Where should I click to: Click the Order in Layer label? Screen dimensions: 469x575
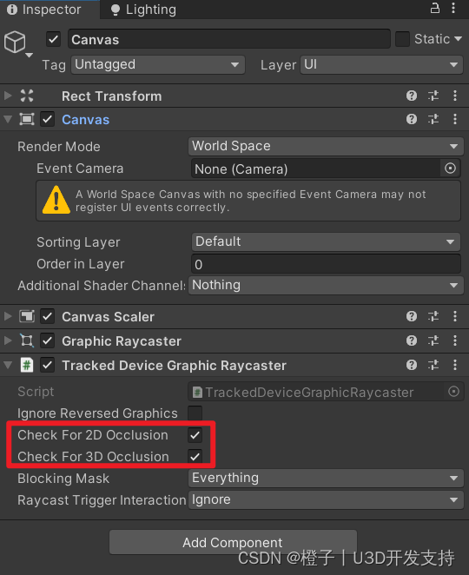[80, 264]
